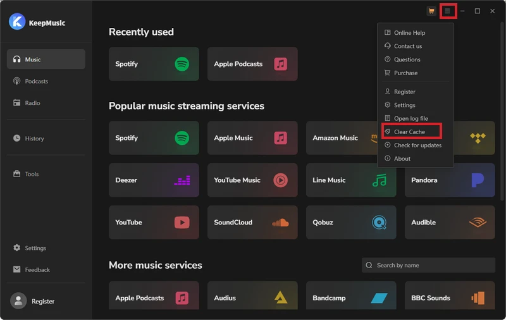The width and height of the screenshot is (506, 320).
Task: Select Purchase in the dropdown menu
Action: (416, 73)
